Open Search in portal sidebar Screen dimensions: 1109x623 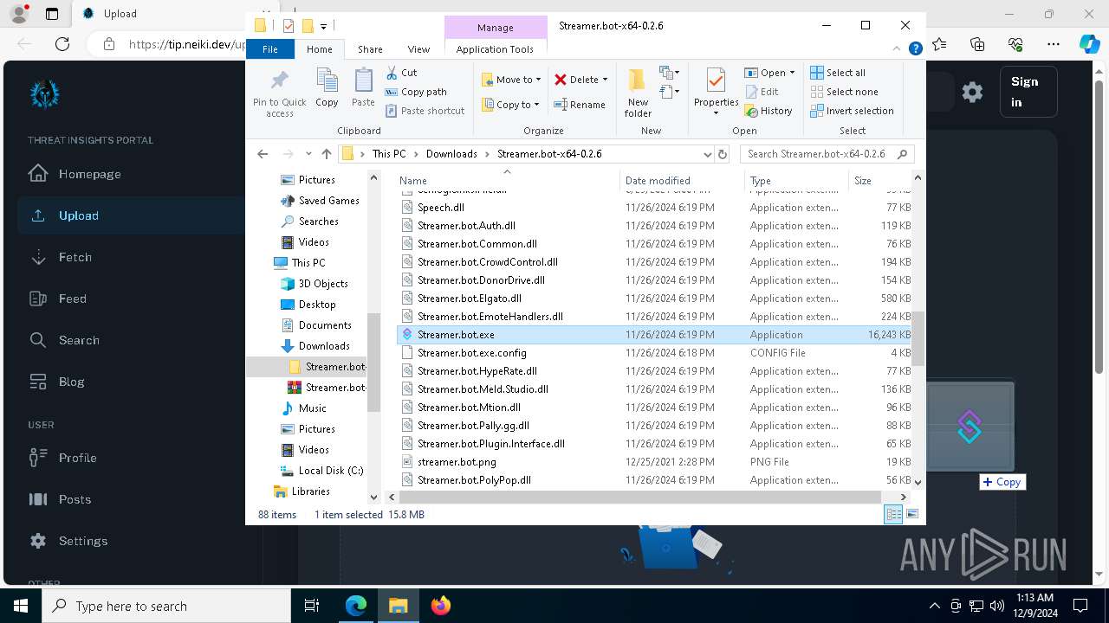click(x=79, y=340)
